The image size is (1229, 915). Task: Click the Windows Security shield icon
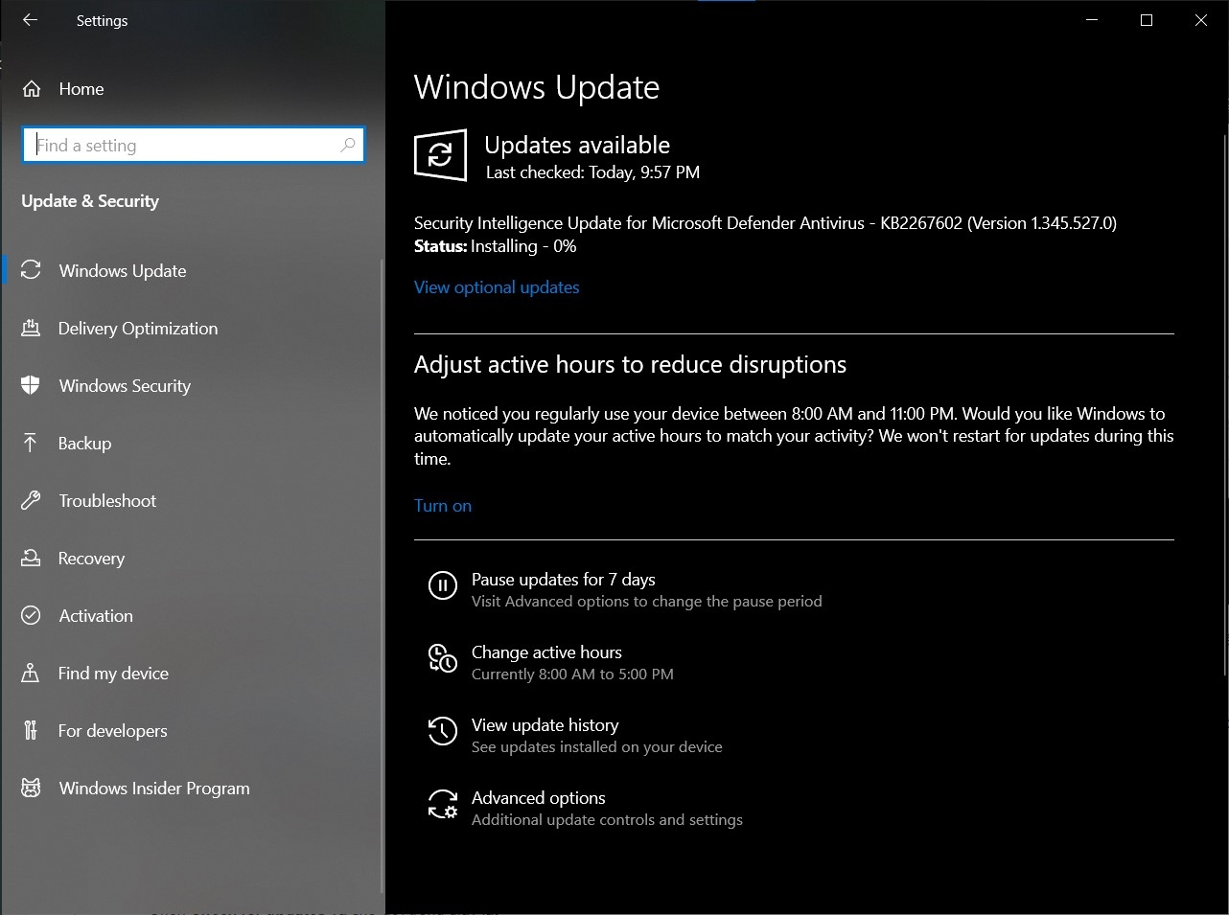(31, 385)
